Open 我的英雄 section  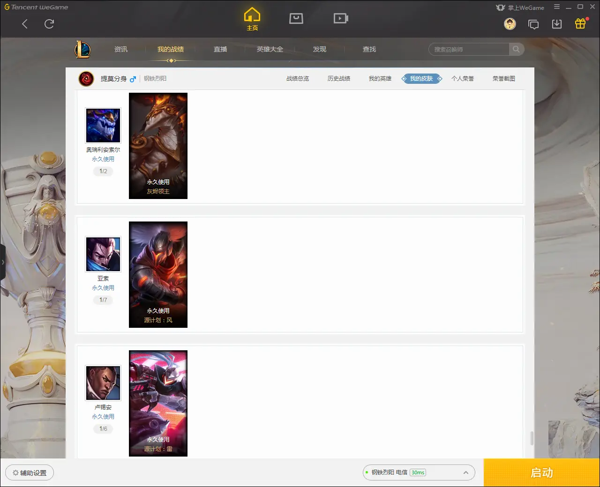pyautogui.click(x=380, y=79)
